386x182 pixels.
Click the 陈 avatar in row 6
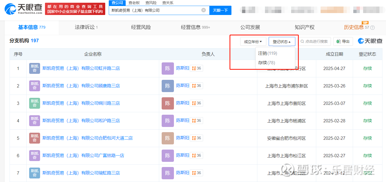pos(168,156)
